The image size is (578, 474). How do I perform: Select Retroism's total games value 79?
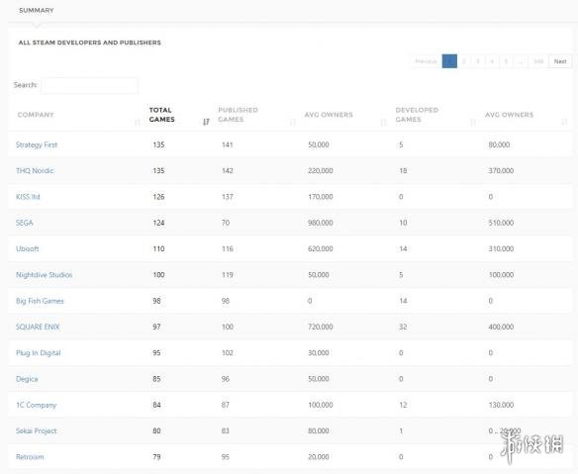[x=156, y=456]
